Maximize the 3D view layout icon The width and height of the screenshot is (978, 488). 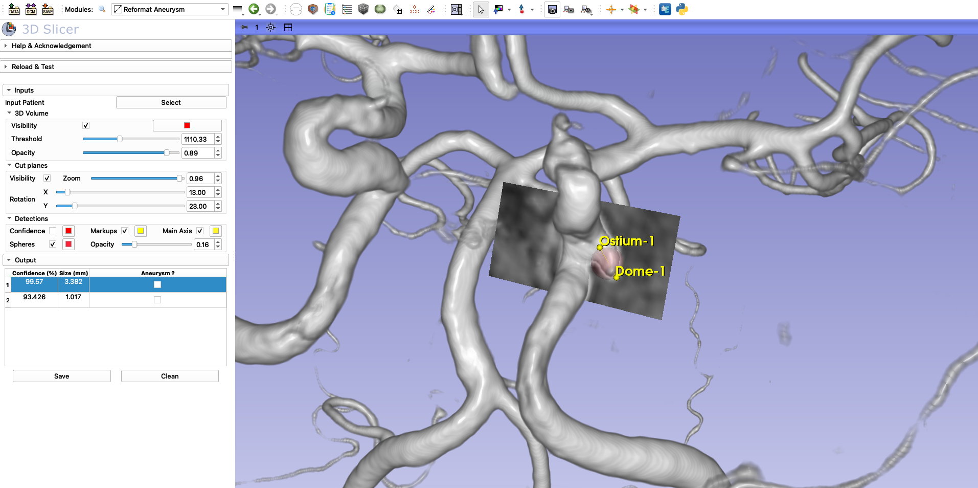coord(288,27)
